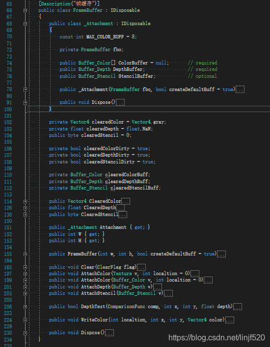This screenshot has width=270, height=347.
Task: Click the clearedStencilBuff field name
Action: (135, 188)
